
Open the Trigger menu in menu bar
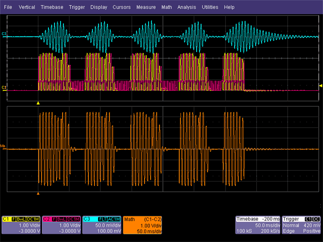(77, 7)
